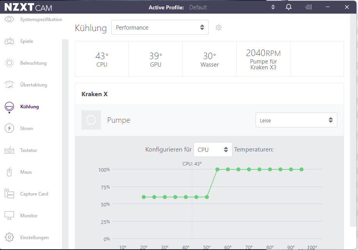Open cooling profile settings gear next to Performance
Viewport: 358px width, 250px height.
(x=219, y=27)
